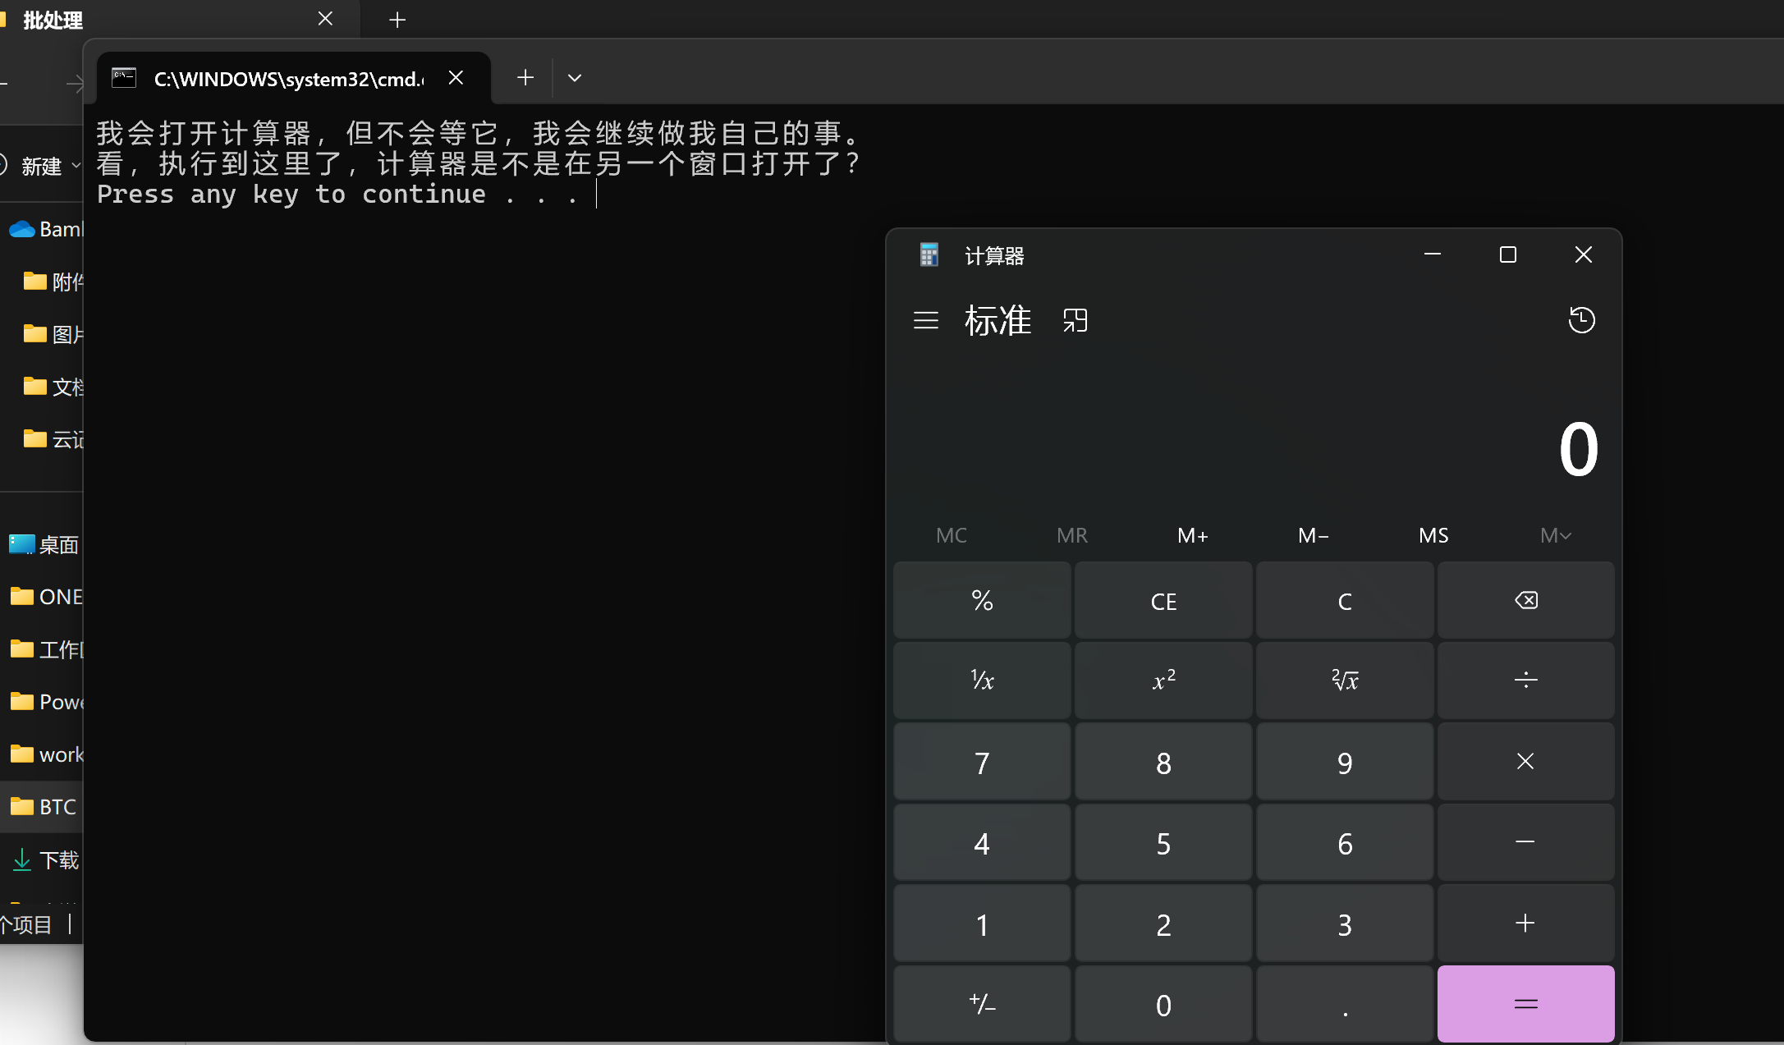Open the ONE folder in sidebar
Screen dimensions: 1784x1045
(46, 597)
